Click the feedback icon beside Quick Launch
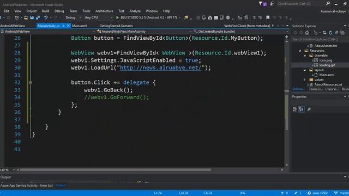This screenshot has width=349, height=196. (x=272, y=4)
